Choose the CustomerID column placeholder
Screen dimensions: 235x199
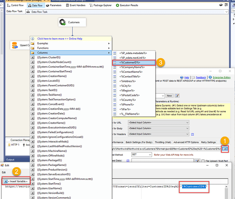[x=134, y=62]
